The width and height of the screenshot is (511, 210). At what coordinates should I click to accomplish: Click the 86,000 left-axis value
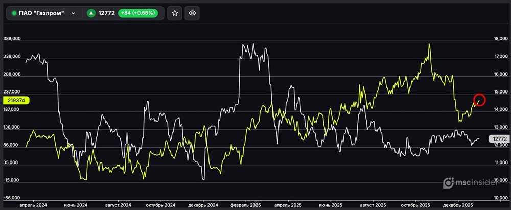point(11,146)
